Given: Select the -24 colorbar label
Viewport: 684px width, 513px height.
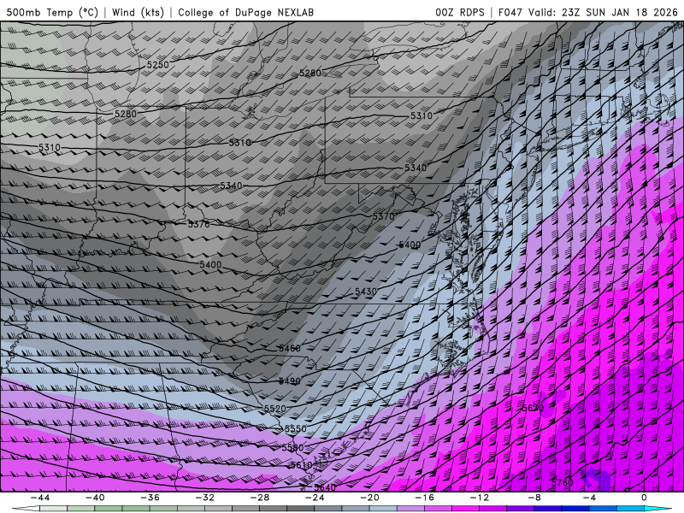Looking at the screenshot, I should (315, 498).
